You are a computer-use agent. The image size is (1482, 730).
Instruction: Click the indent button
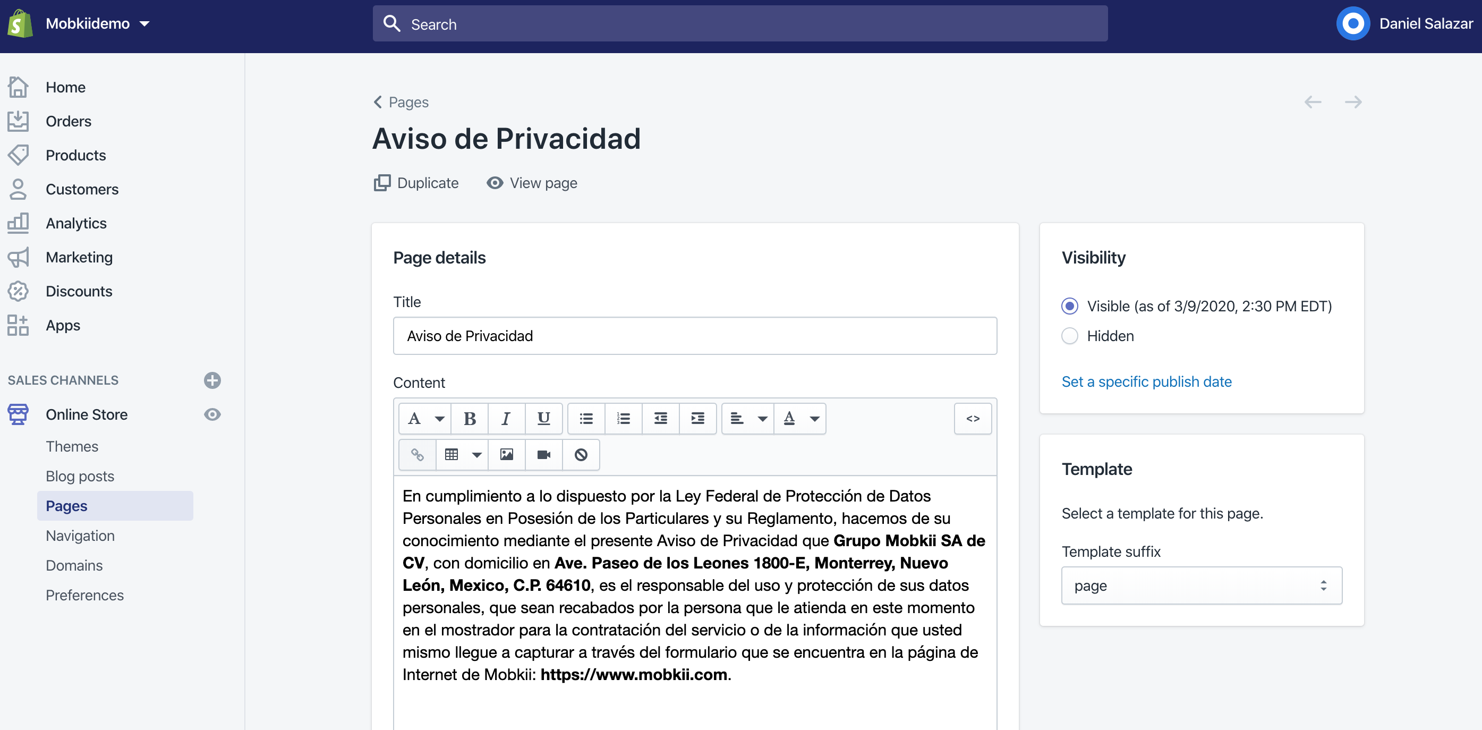click(698, 419)
